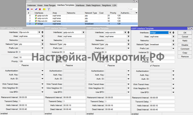Image resolution: width=193 pixels, height=115 pixels.
Task: Open Network Type dropdown in l2tp-out-chr template
Action: pyautogui.click(x=42, y=44)
